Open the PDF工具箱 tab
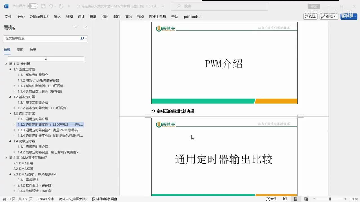 click(157, 17)
